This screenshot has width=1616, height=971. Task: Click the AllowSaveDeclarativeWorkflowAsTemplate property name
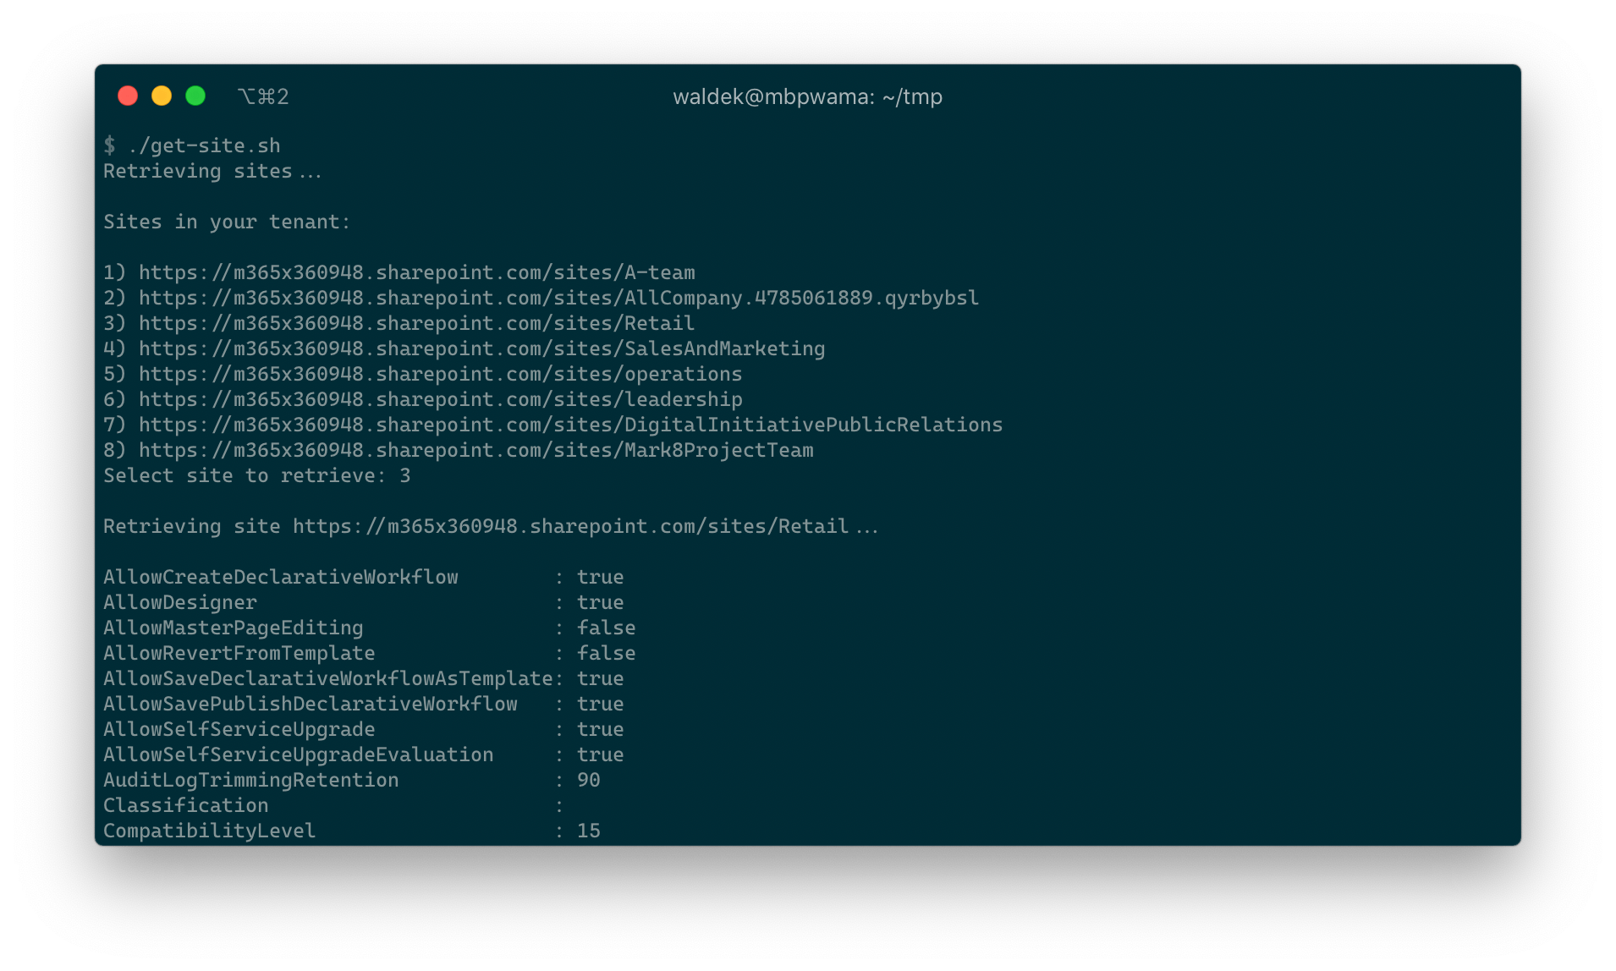(328, 678)
